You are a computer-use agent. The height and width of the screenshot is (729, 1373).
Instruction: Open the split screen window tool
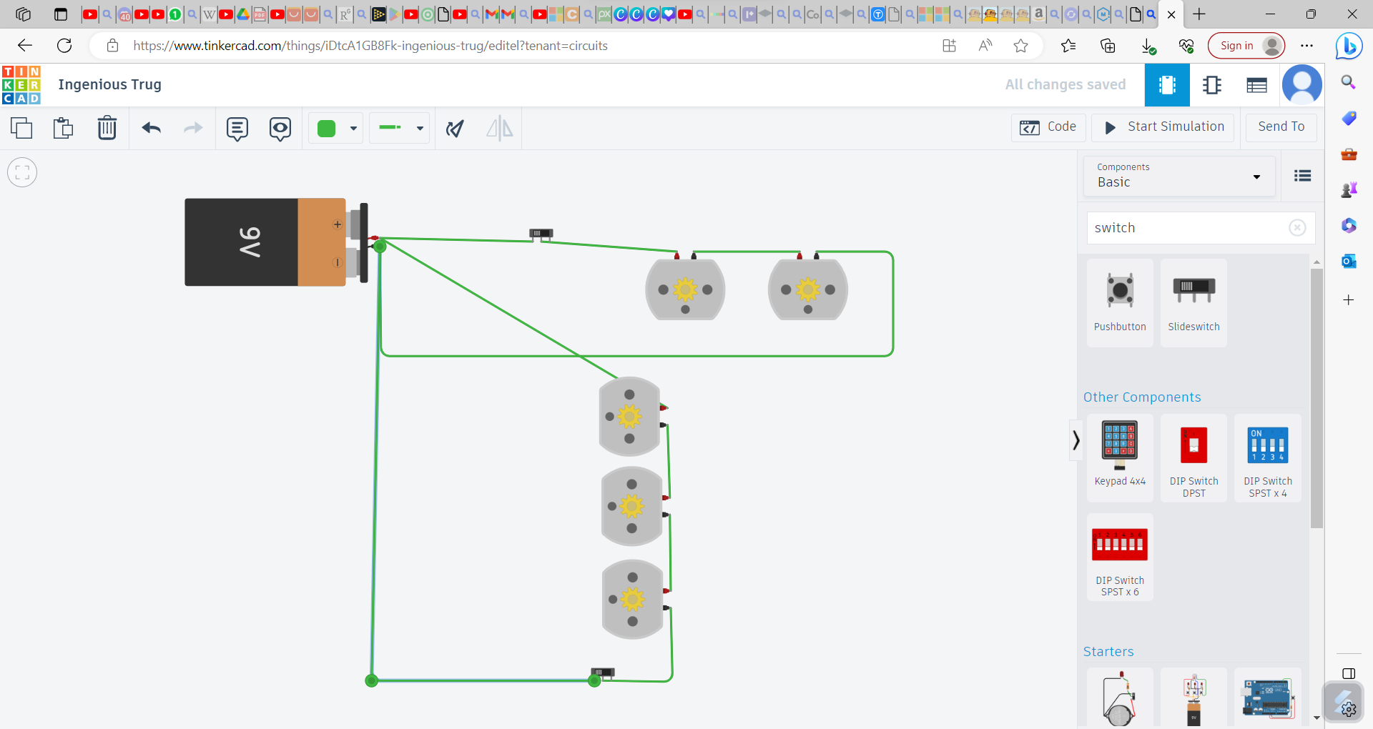(1349, 673)
